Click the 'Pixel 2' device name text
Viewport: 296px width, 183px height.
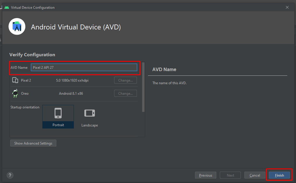coord(26,80)
